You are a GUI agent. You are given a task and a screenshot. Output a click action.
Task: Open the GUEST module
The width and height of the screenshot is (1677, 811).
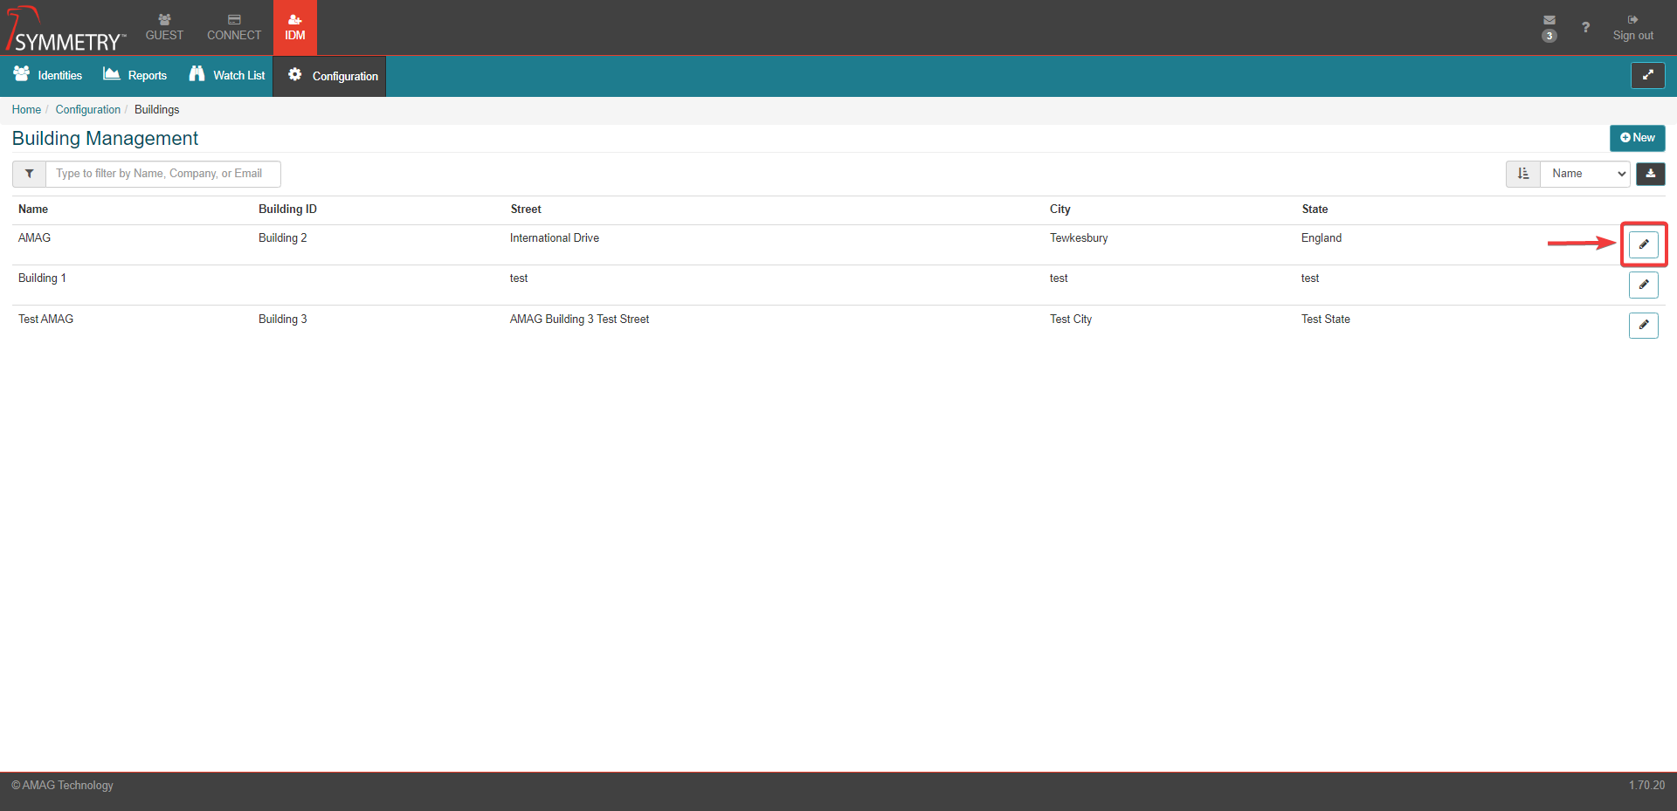(x=164, y=28)
